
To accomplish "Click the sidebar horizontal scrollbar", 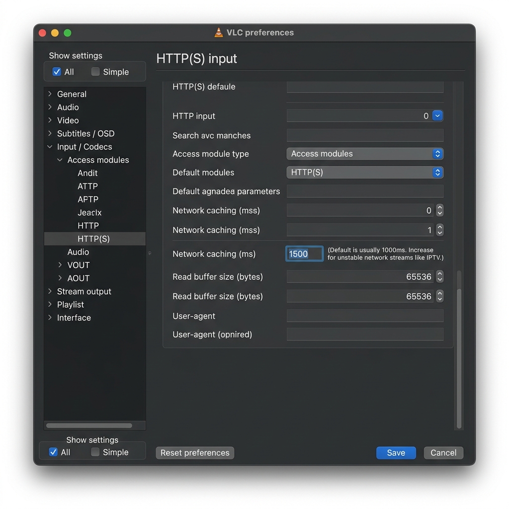I will click(x=89, y=425).
